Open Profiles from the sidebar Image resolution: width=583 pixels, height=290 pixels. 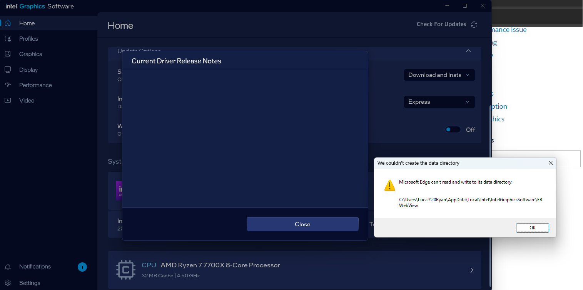tap(8, 39)
